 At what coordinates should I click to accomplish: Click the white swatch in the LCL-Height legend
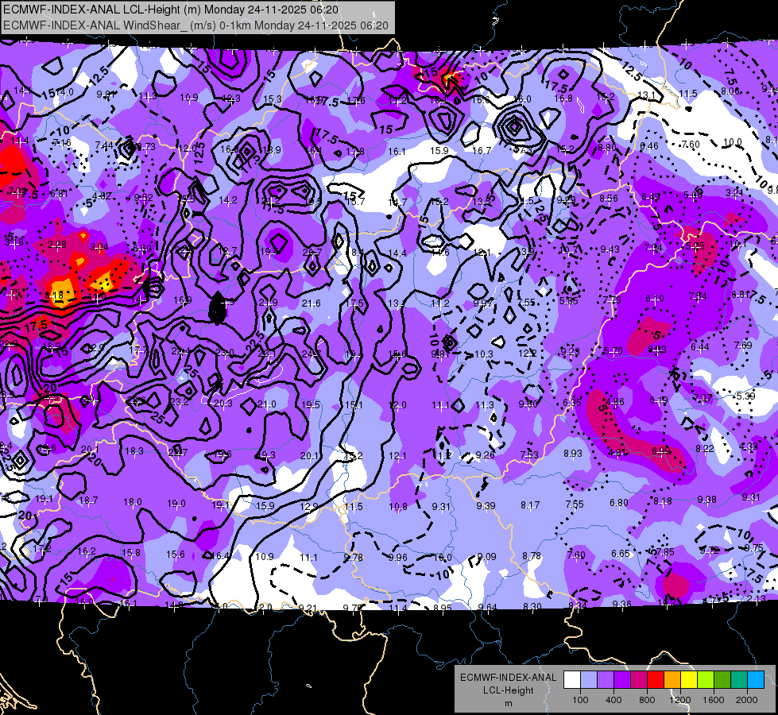(x=572, y=680)
